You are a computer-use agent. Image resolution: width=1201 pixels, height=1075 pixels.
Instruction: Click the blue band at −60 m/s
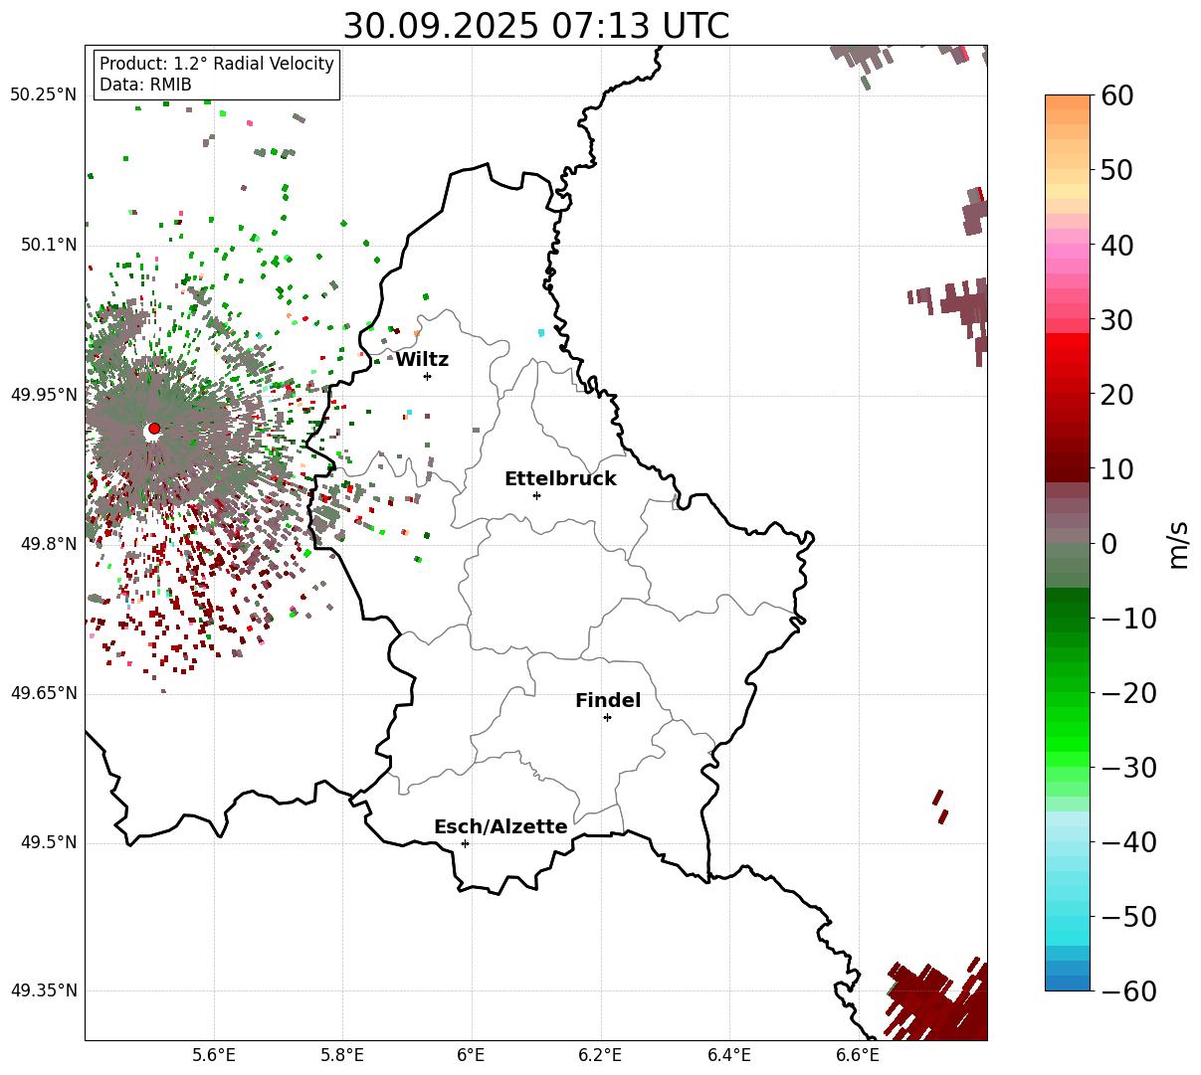point(1068,983)
